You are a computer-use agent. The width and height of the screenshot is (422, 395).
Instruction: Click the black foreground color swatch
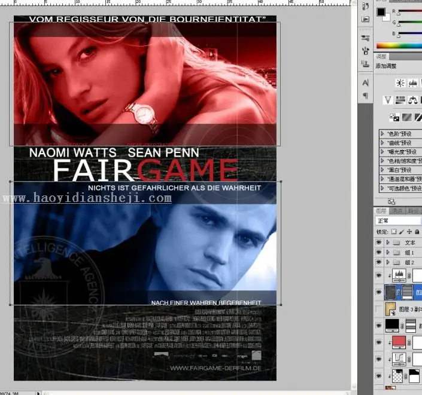coord(381,12)
